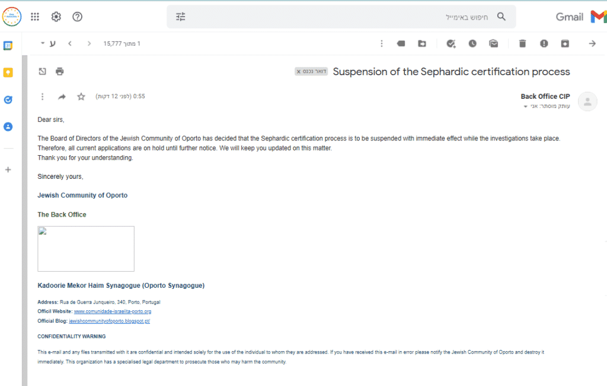Image resolution: width=607 pixels, height=386 pixels.
Task: Star this message
Action: [81, 96]
